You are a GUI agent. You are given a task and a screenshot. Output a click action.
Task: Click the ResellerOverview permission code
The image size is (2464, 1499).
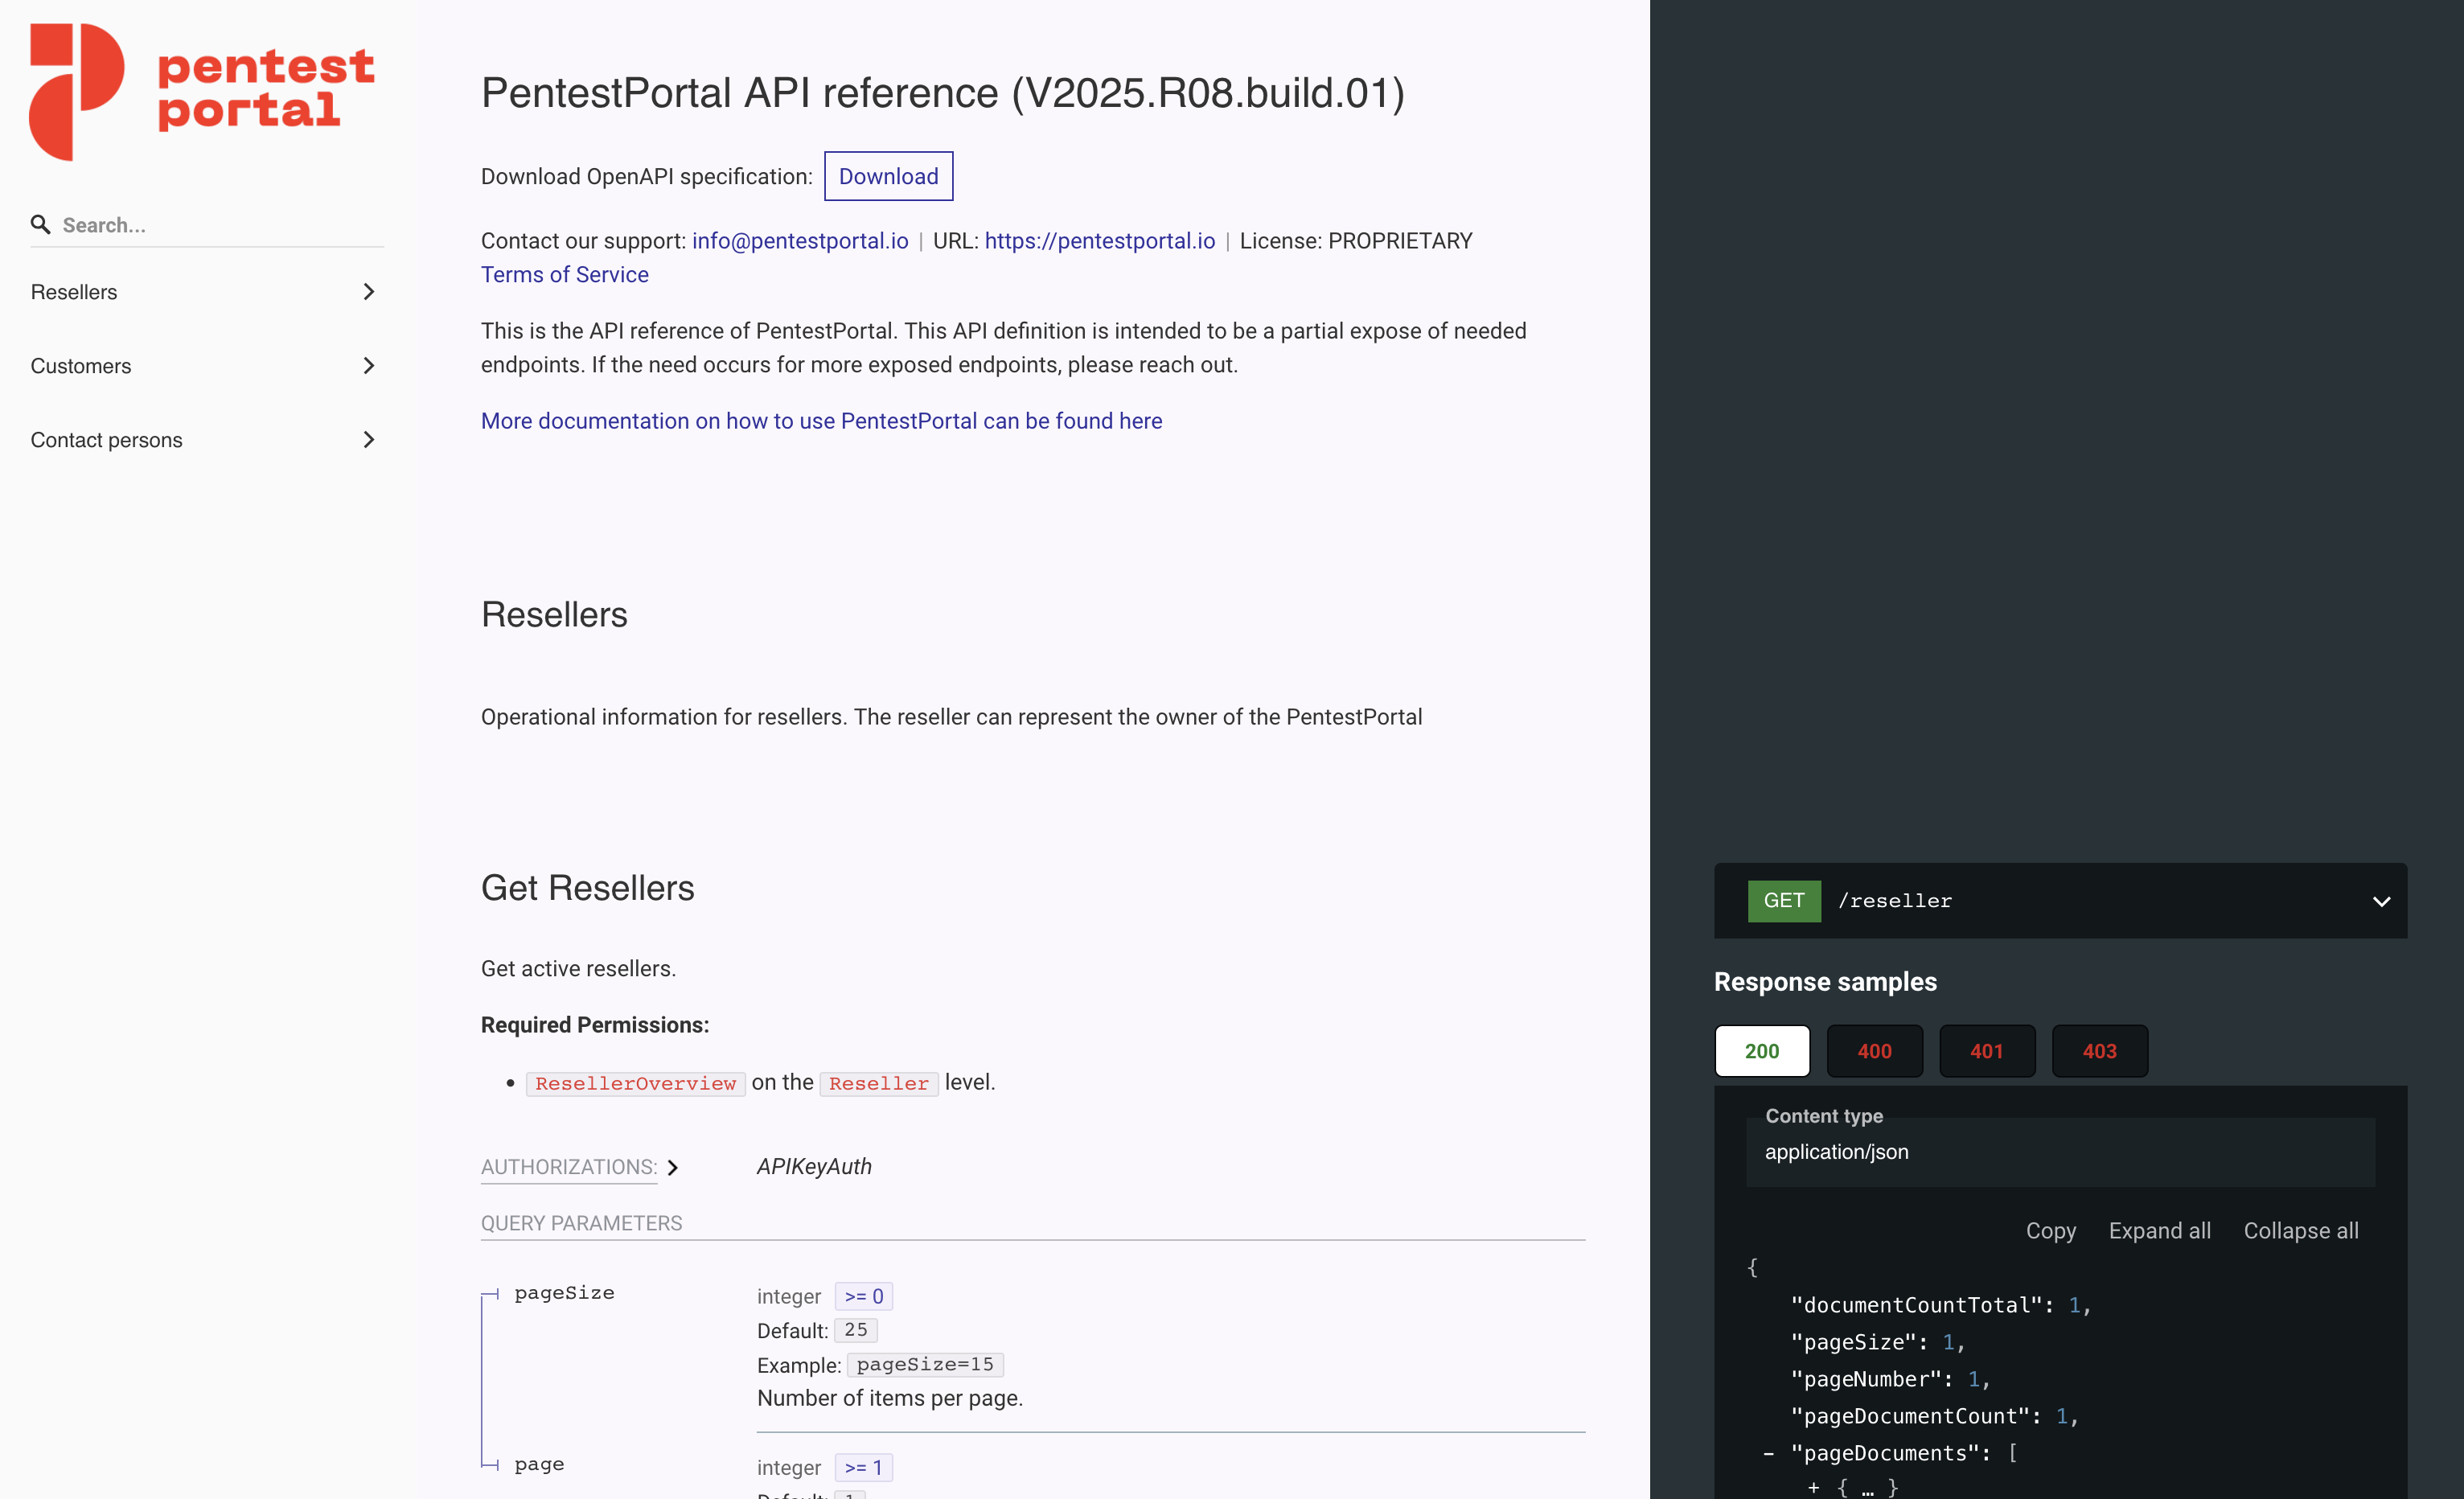(635, 1083)
